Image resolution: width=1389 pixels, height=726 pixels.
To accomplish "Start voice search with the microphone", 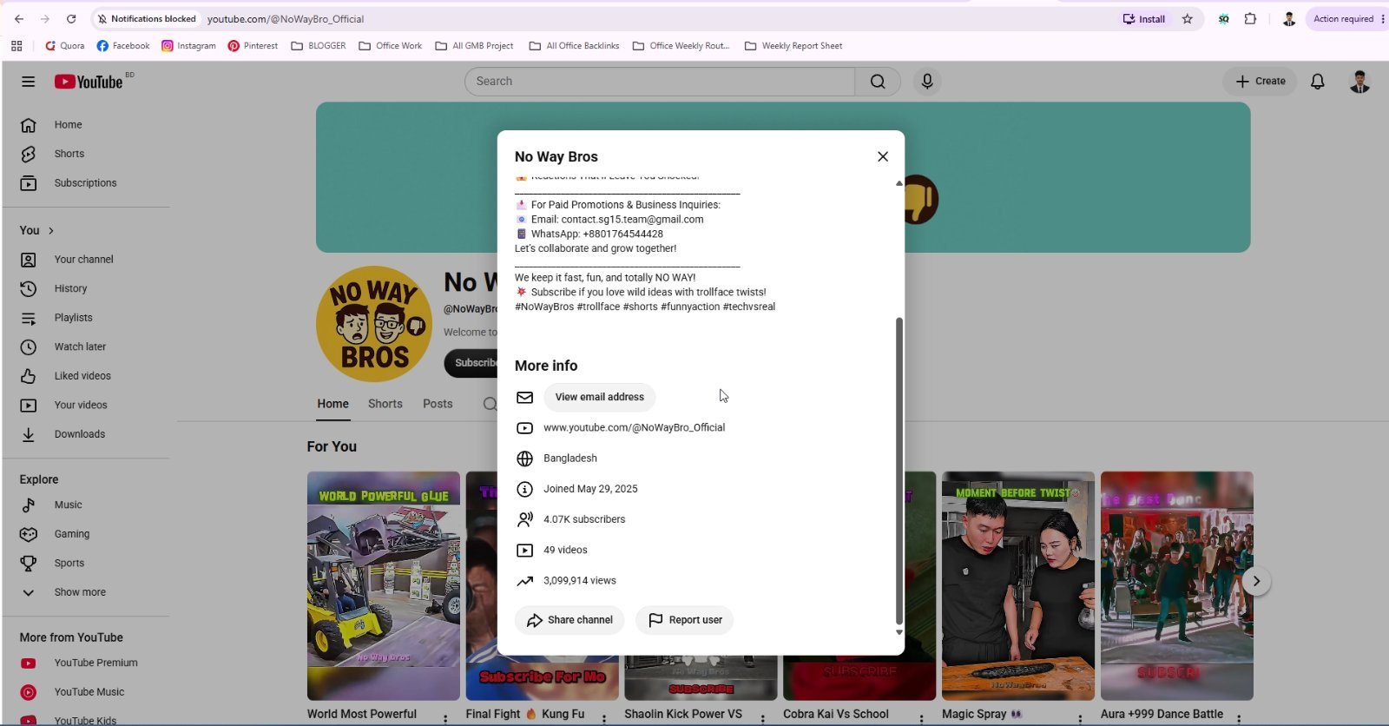I will point(927,82).
